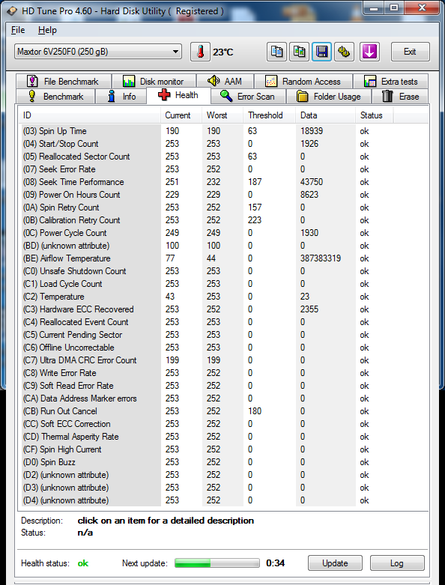Select the (C4) Reallocated Event Count row
445x585 pixels.
[x=223, y=321]
